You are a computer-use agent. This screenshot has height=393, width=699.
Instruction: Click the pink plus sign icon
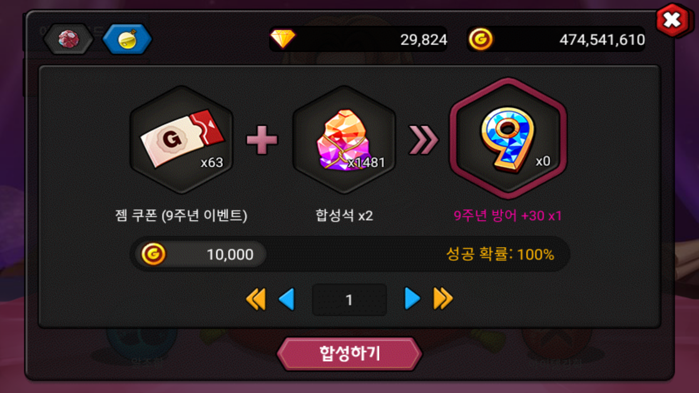point(262,140)
